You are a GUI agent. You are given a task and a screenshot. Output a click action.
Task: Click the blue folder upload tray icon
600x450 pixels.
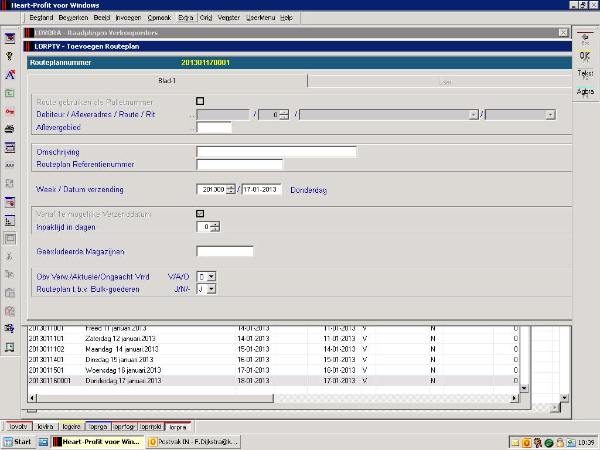tap(571, 443)
